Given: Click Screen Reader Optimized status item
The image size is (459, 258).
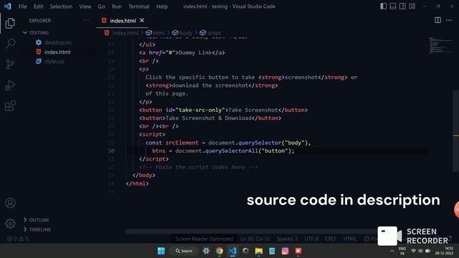Looking at the screenshot, I should click(204, 239).
